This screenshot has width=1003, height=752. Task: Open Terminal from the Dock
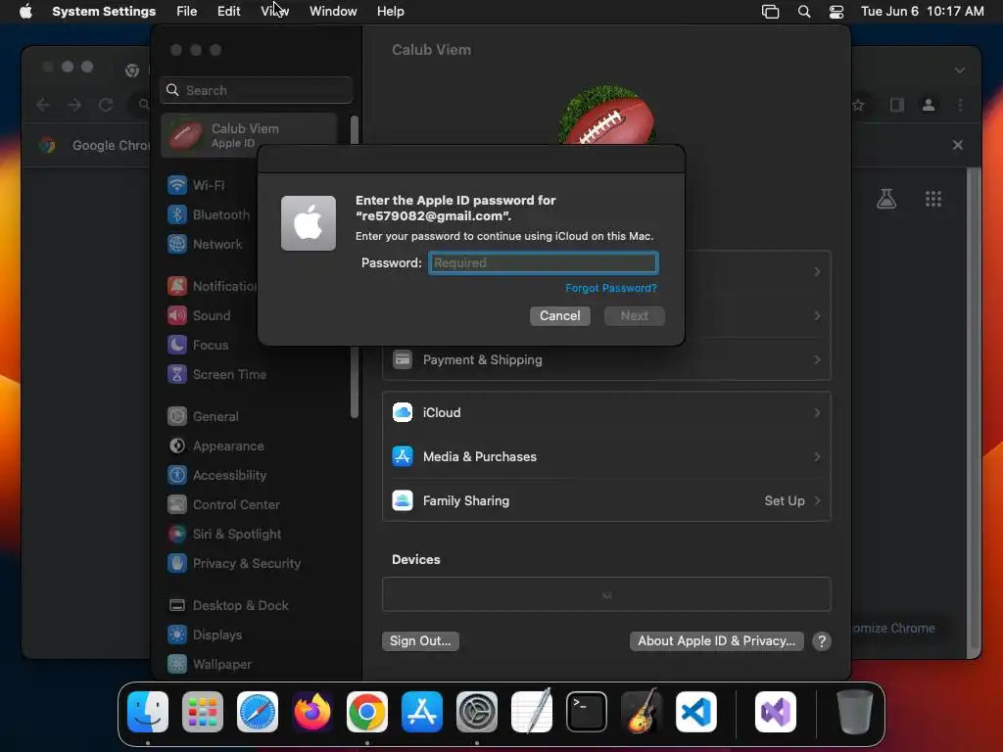587,713
